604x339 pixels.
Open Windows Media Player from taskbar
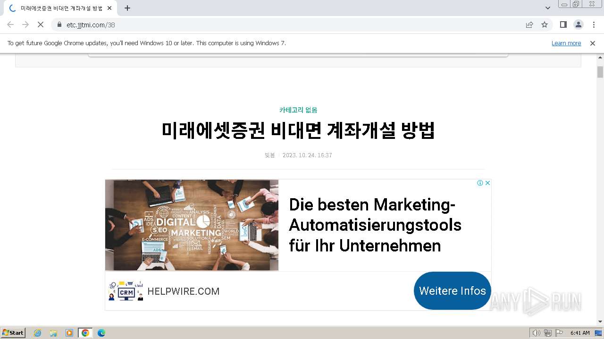(69, 333)
